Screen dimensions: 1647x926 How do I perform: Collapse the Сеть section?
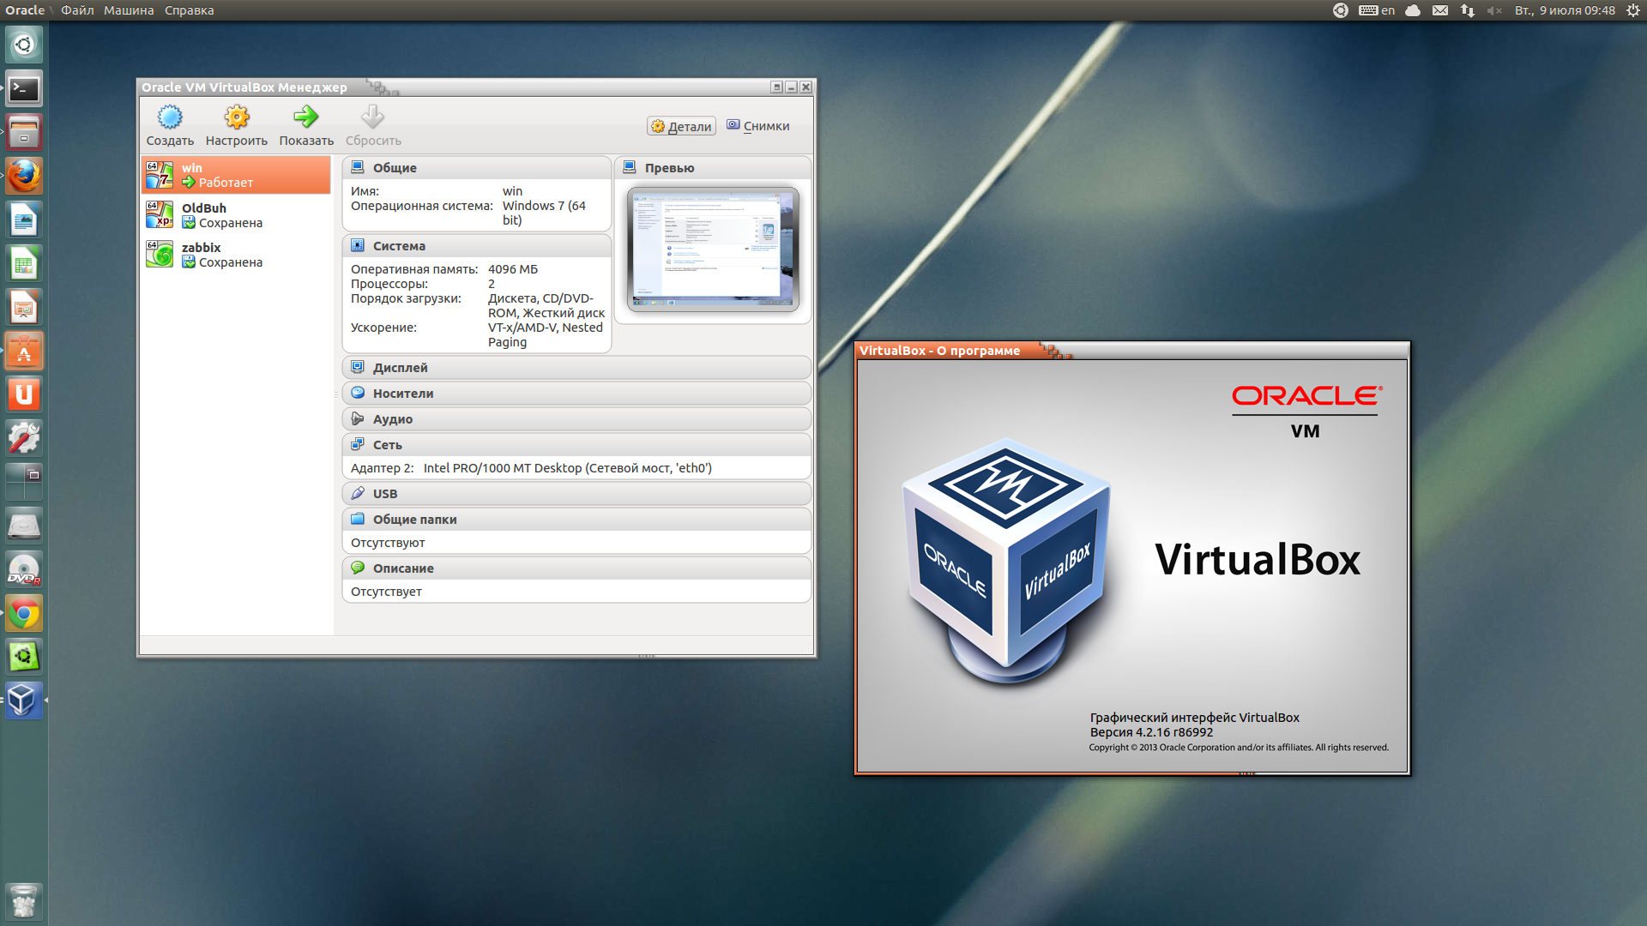pos(576,445)
